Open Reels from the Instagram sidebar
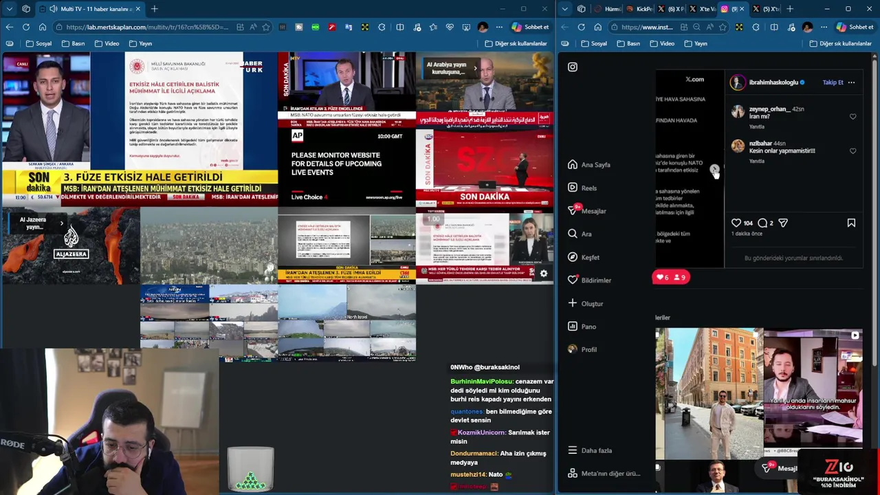This screenshot has width=880, height=495. click(582, 188)
